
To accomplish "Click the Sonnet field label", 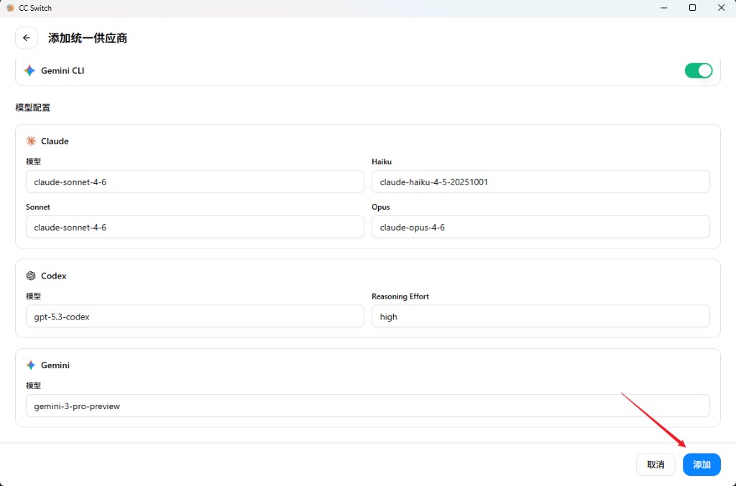I will (x=38, y=207).
